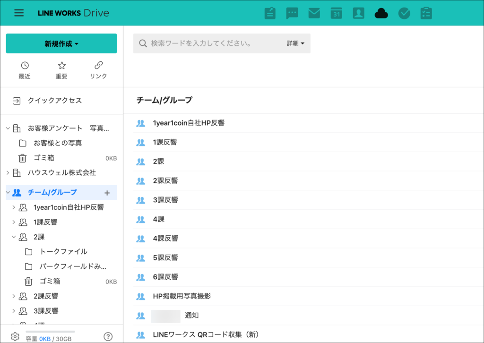
Task: Click the plus icon beside チーム/グループ
Action: tap(107, 193)
